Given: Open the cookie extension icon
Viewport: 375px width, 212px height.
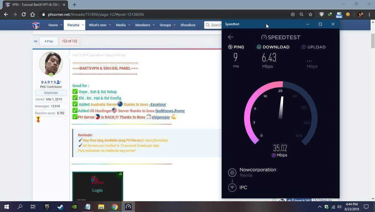Looking at the screenshot, I should 348,14.
